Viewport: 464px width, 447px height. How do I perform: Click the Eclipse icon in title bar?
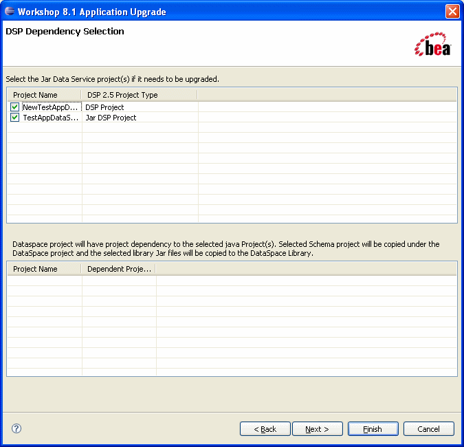(10, 12)
